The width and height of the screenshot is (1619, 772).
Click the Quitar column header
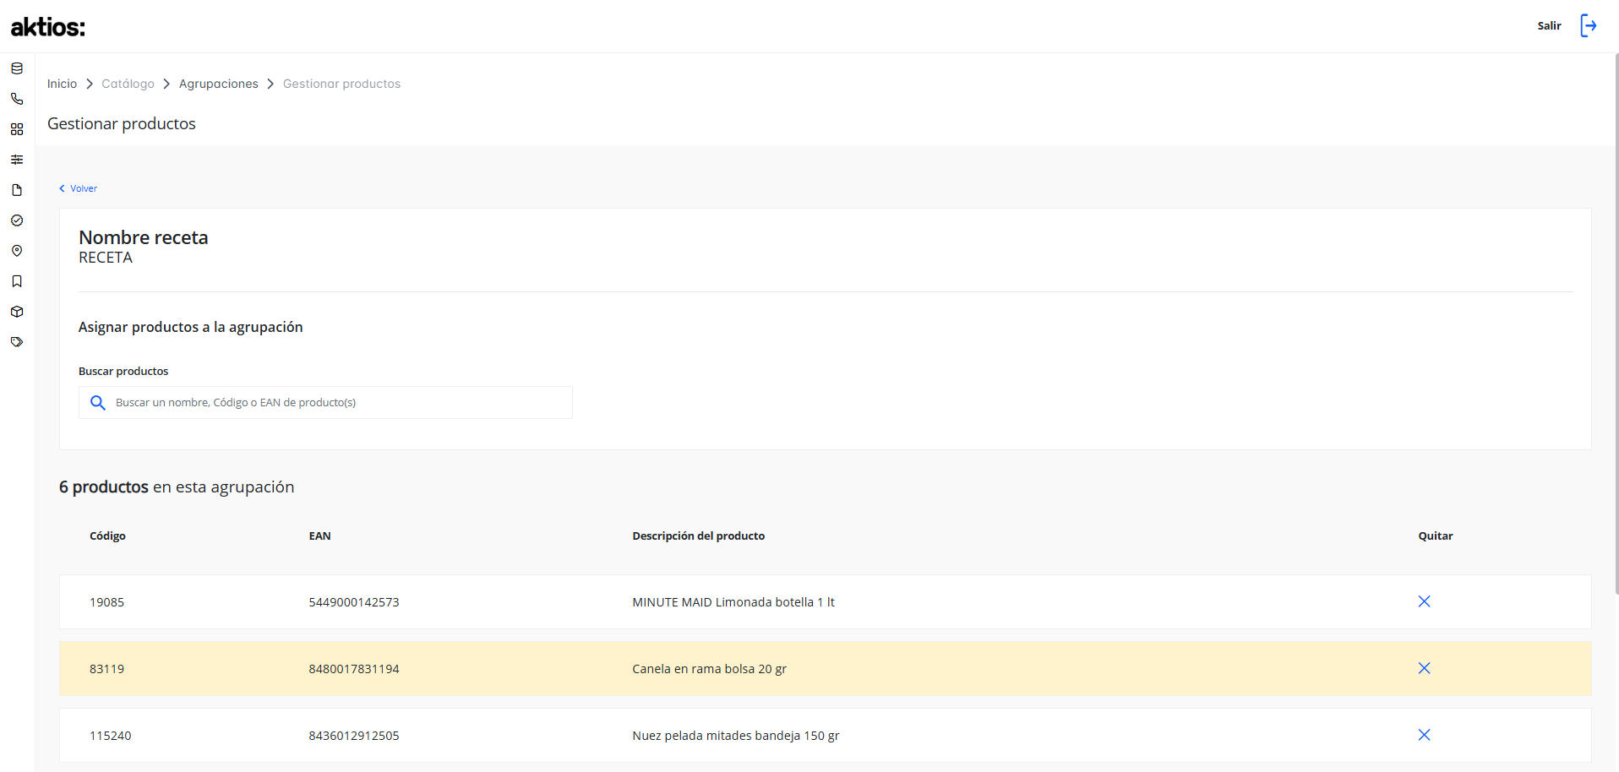(x=1436, y=536)
